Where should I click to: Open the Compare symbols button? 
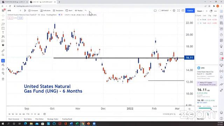(33, 10)
